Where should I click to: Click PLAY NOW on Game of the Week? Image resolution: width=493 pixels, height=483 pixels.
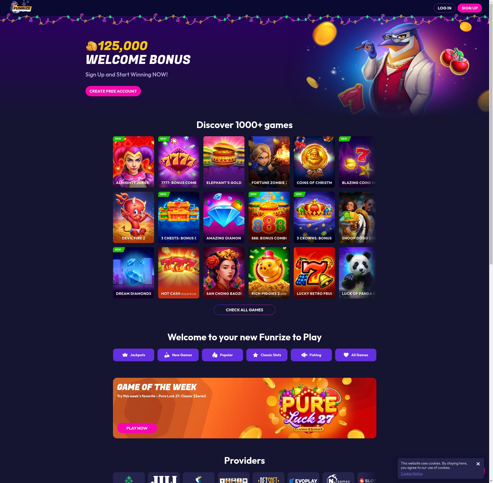[137, 428]
